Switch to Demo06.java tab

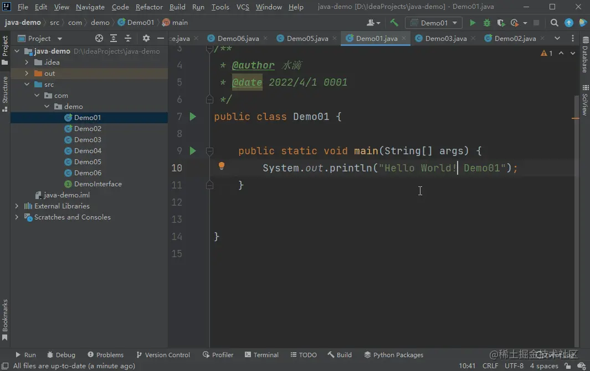[238, 38]
